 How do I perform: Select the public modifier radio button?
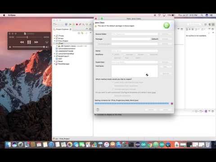click(113, 54)
